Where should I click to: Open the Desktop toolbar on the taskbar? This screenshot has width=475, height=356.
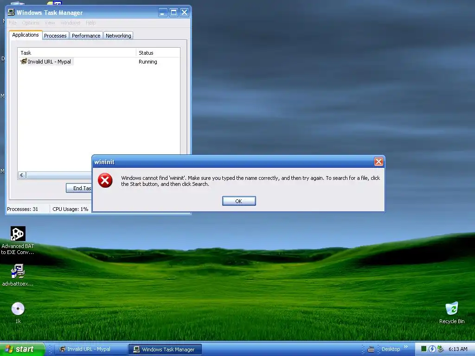(391, 349)
